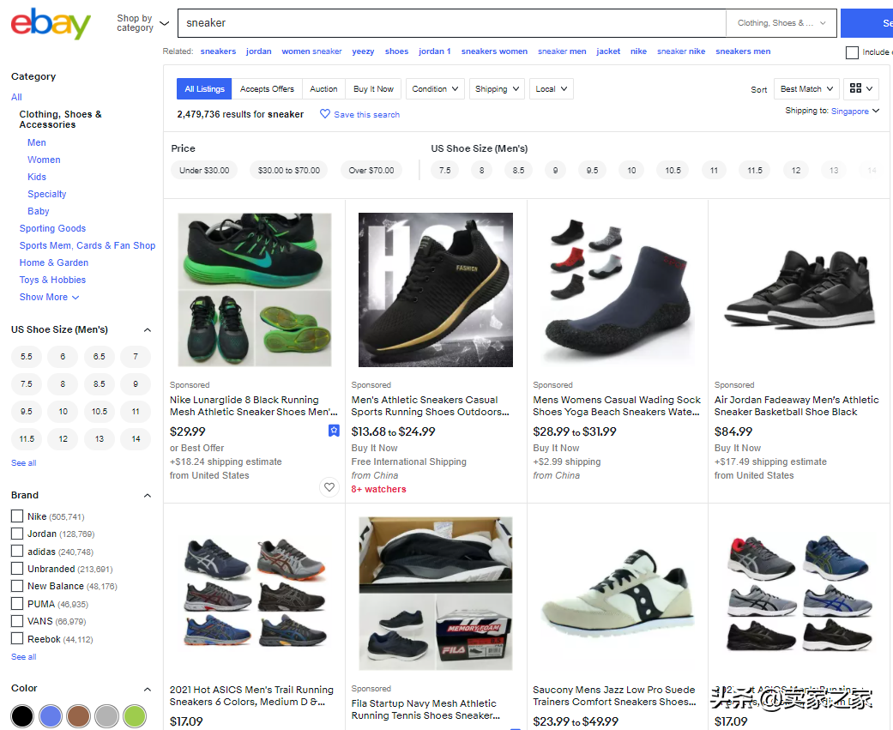Select the green color swatch
This screenshot has height=730, width=893.
click(x=135, y=715)
